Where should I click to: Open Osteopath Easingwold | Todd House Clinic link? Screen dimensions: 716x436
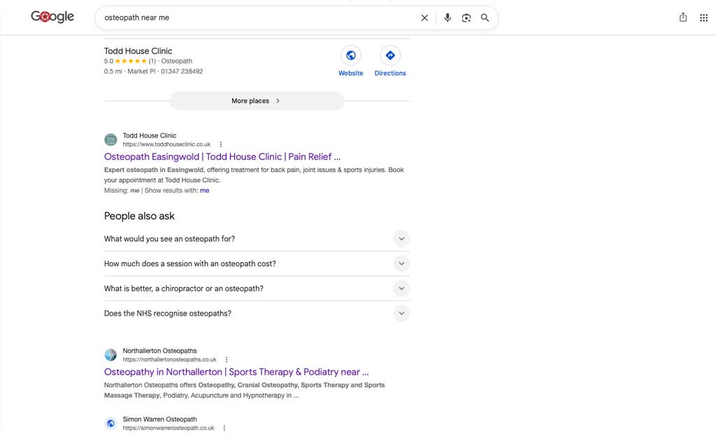pyautogui.click(x=222, y=157)
